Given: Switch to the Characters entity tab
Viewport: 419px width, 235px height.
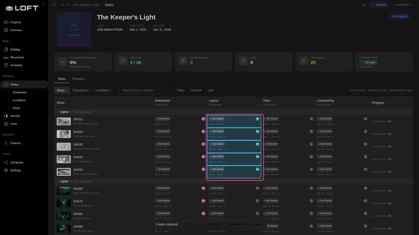Looking at the screenshot, I should (82, 90).
